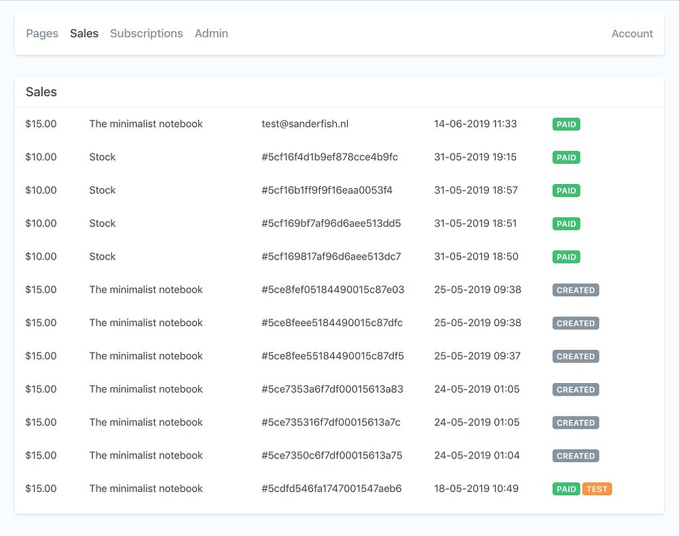Select the Stock sale from 31-05-2019 18:51
The width and height of the screenshot is (679, 536).
(x=339, y=223)
